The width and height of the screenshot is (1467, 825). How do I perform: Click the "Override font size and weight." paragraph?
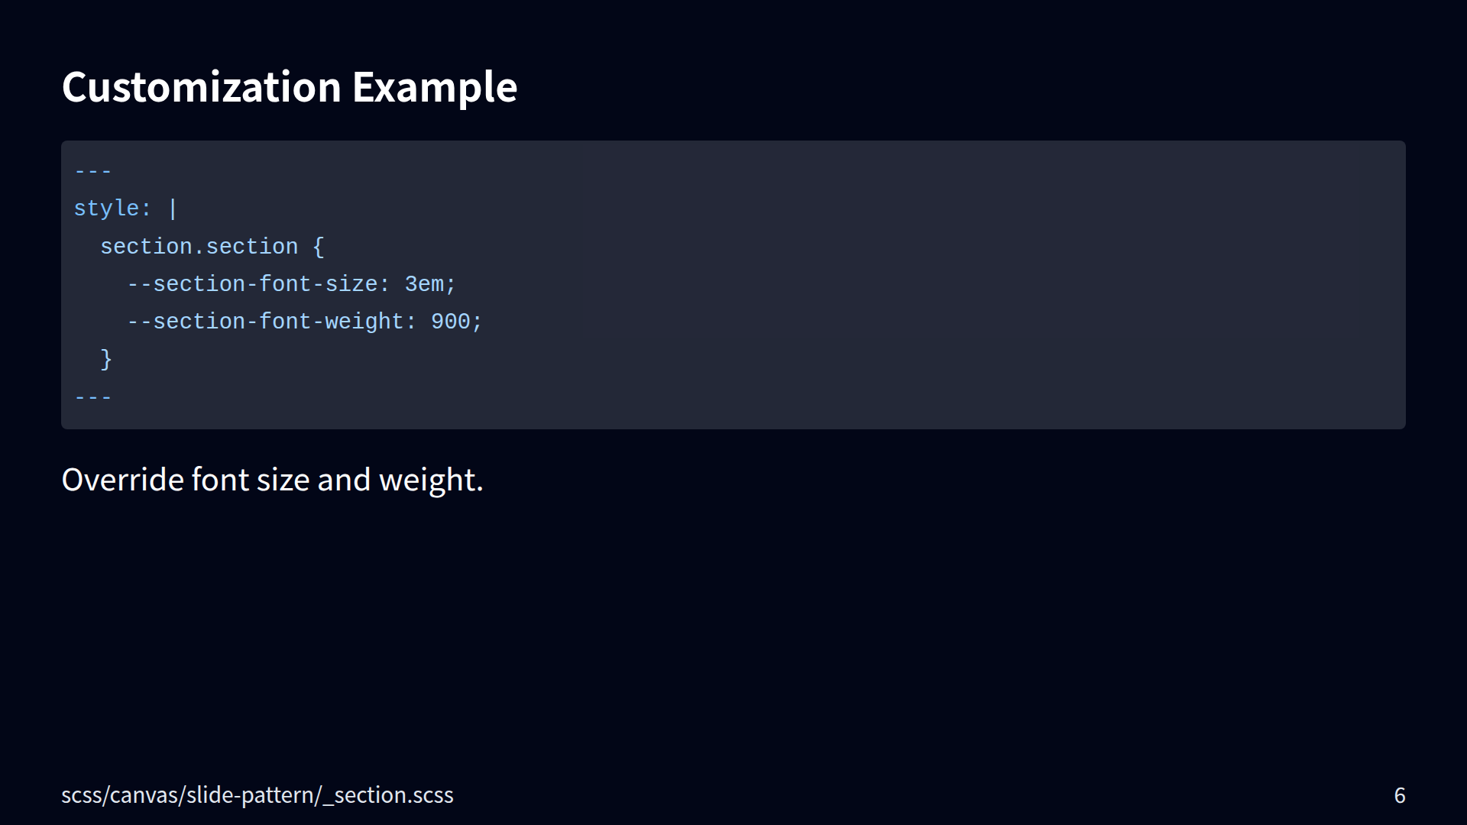tap(272, 480)
